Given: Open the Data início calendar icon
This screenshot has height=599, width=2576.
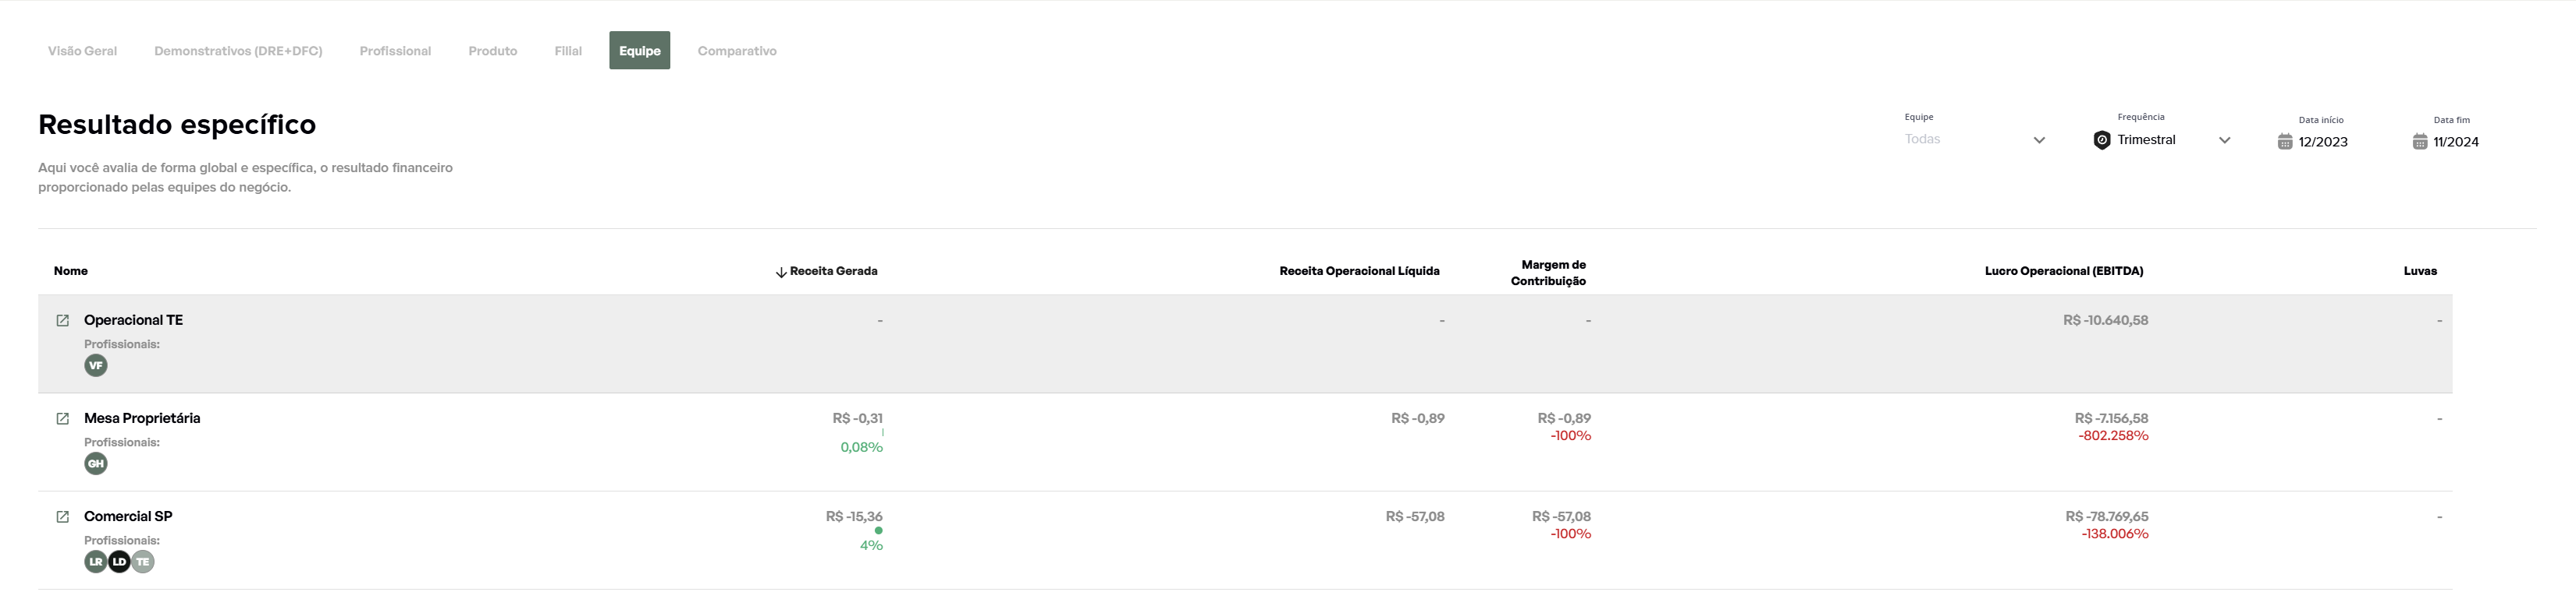Looking at the screenshot, I should [2284, 142].
